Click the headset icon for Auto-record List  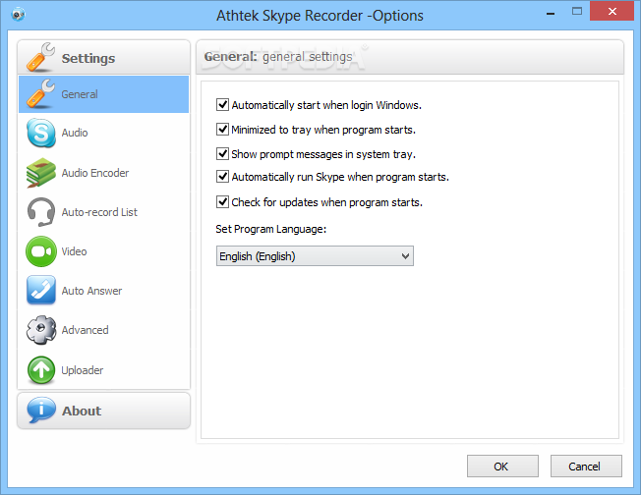tap(41, 212)
